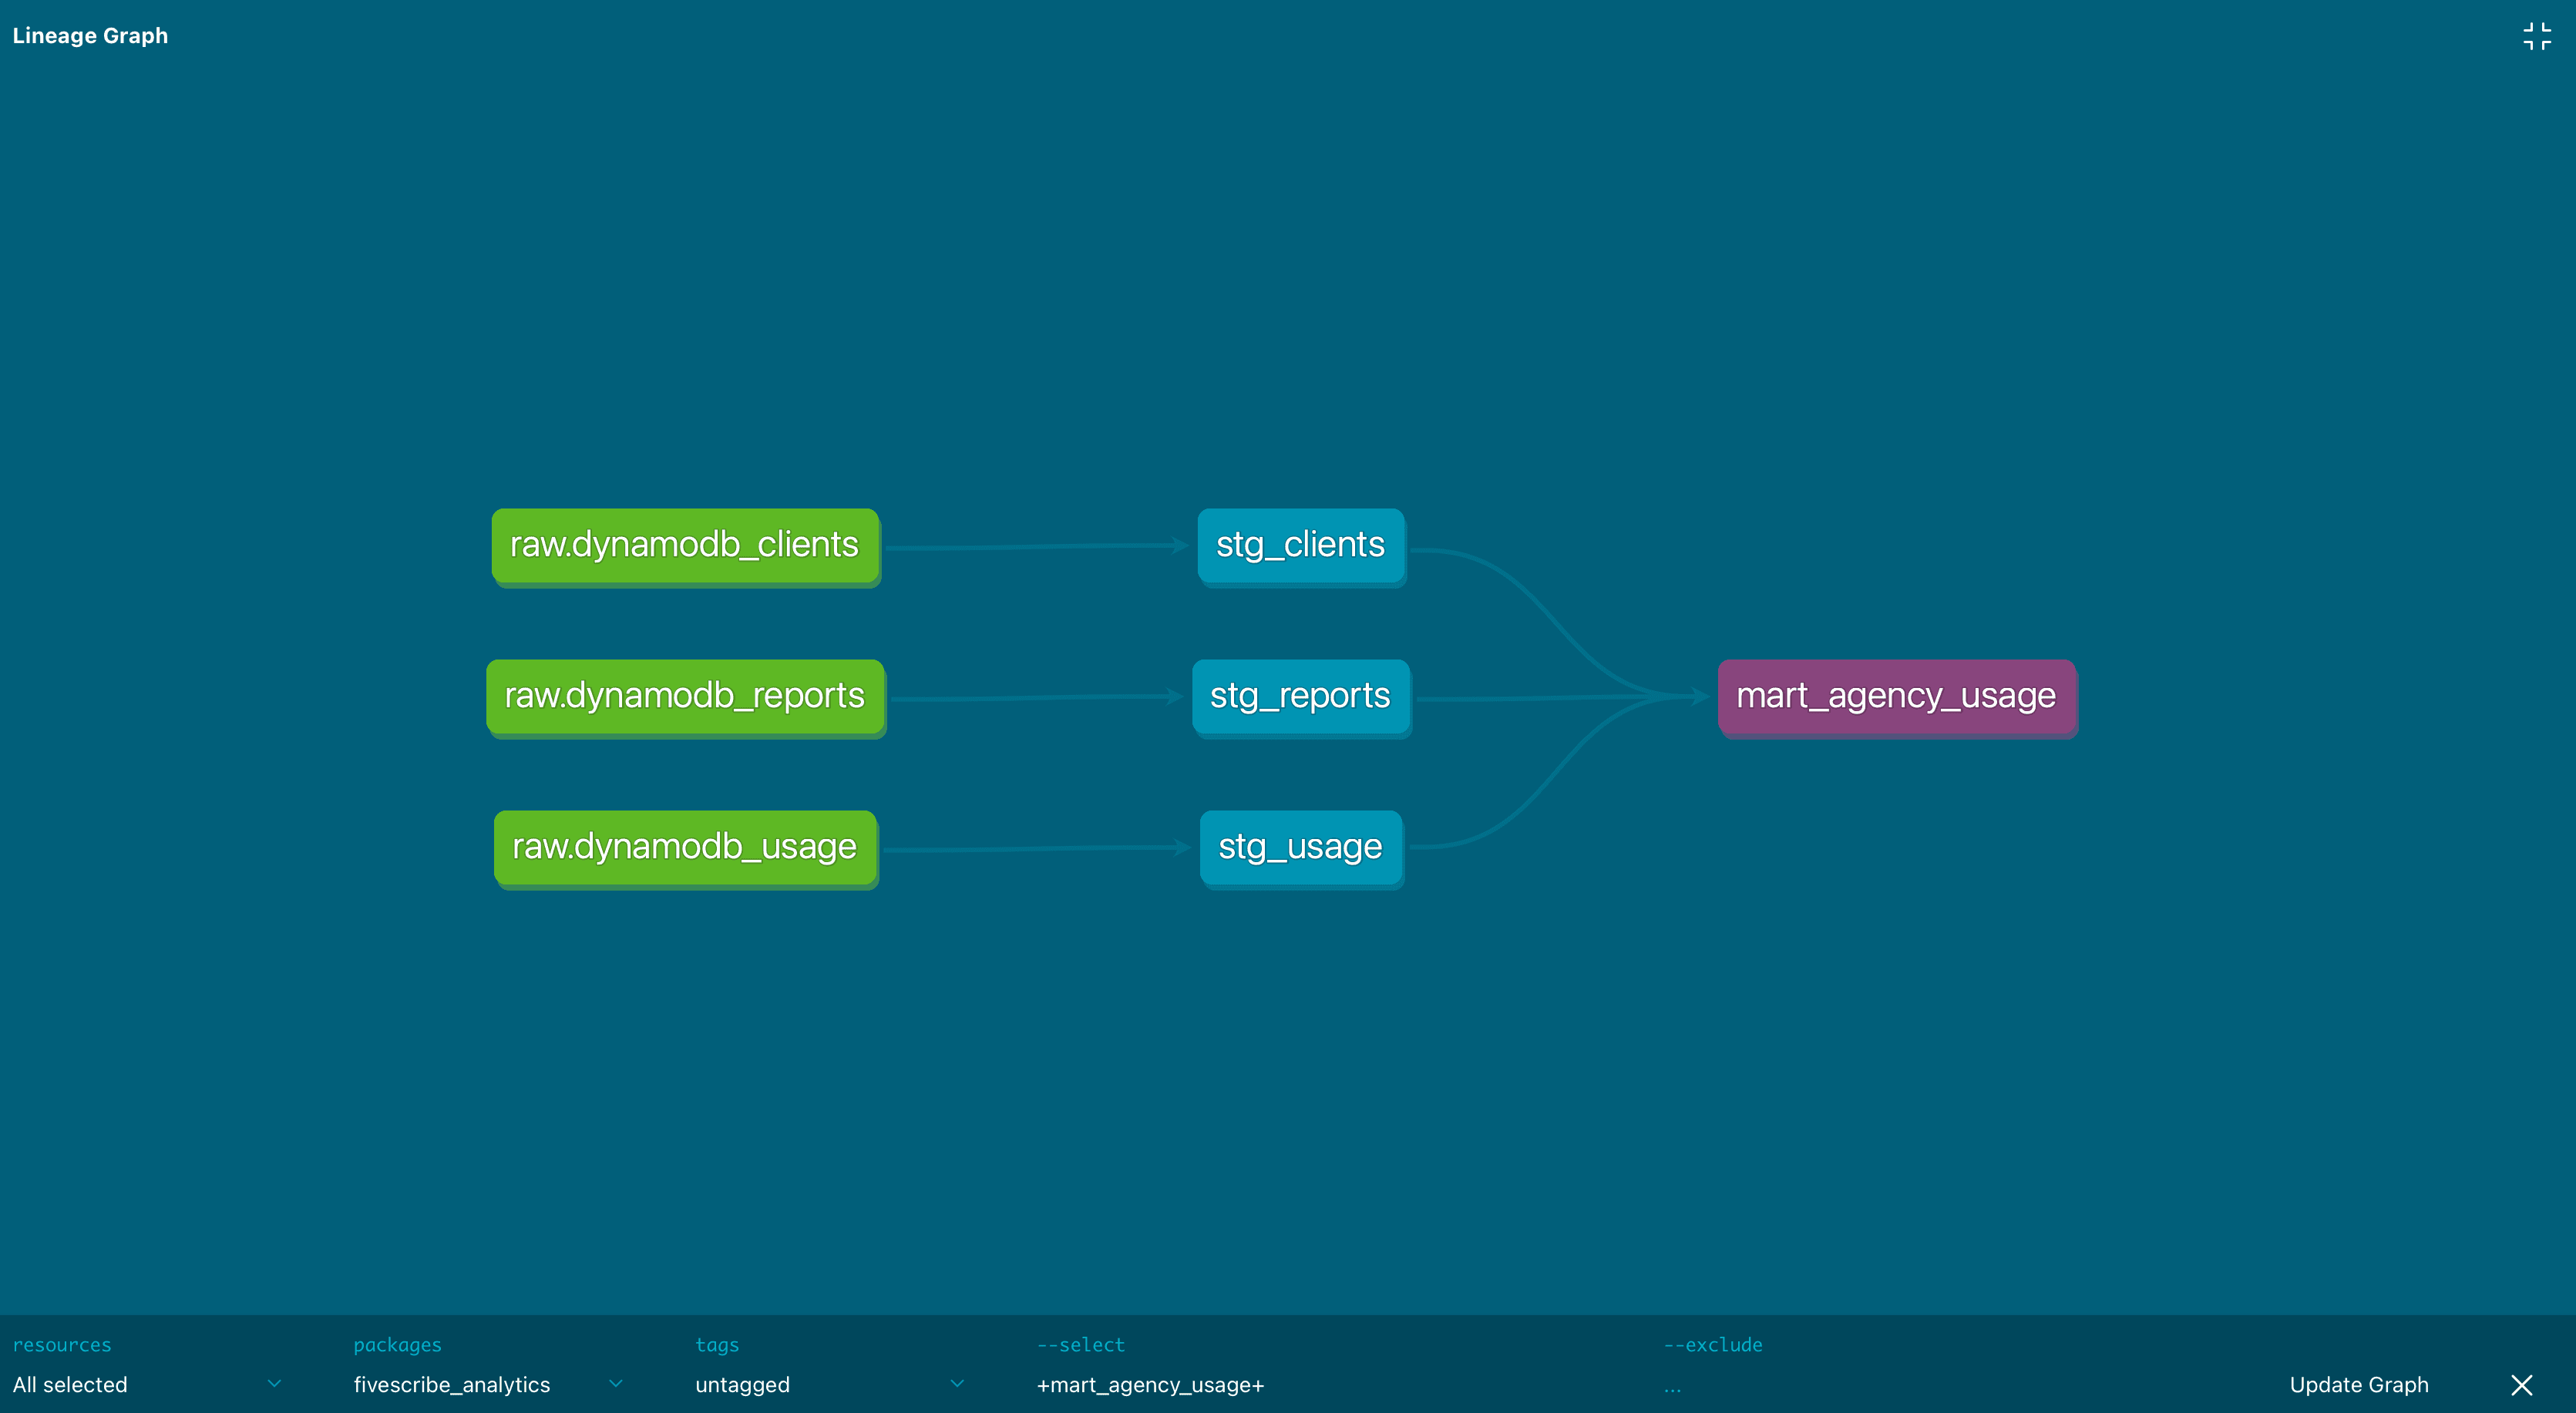Click the --select label in the toolbar
2576x1413 pixels.
1080,1344
